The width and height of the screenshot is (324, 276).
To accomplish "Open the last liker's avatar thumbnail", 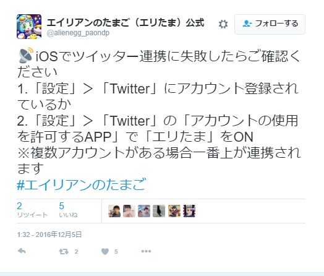I will coord(189,211).
